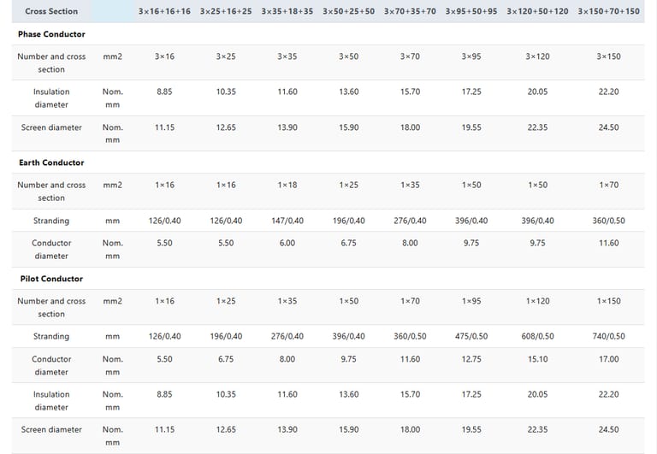Click the "3×95+50+95" column header

[x=471, y=11]
